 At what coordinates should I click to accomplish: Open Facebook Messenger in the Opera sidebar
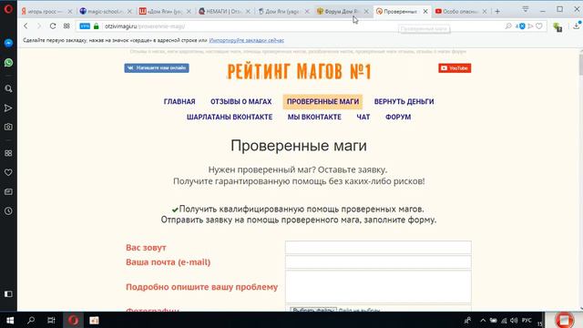8,43
